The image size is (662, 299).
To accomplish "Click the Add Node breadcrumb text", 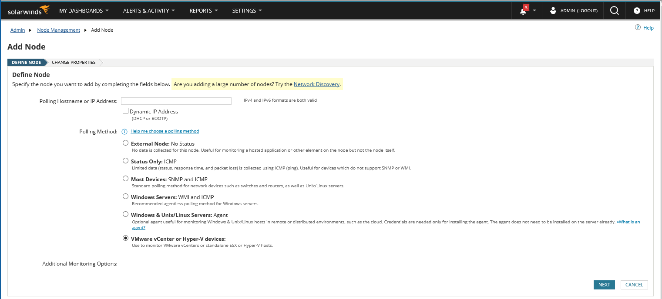I will coord(102,30).
